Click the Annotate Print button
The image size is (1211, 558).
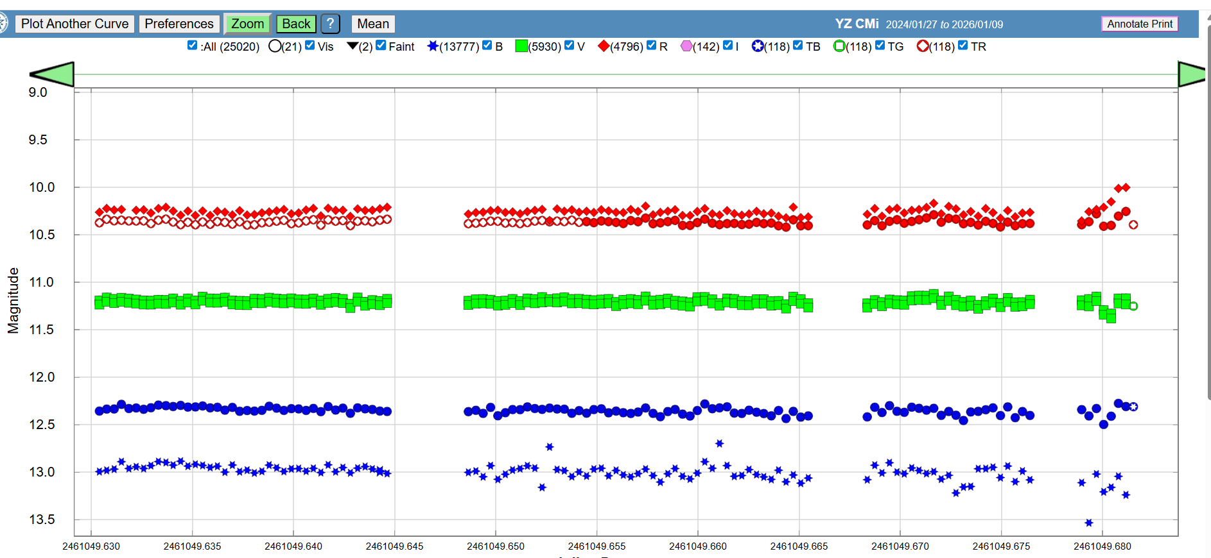pos(1139,24)
